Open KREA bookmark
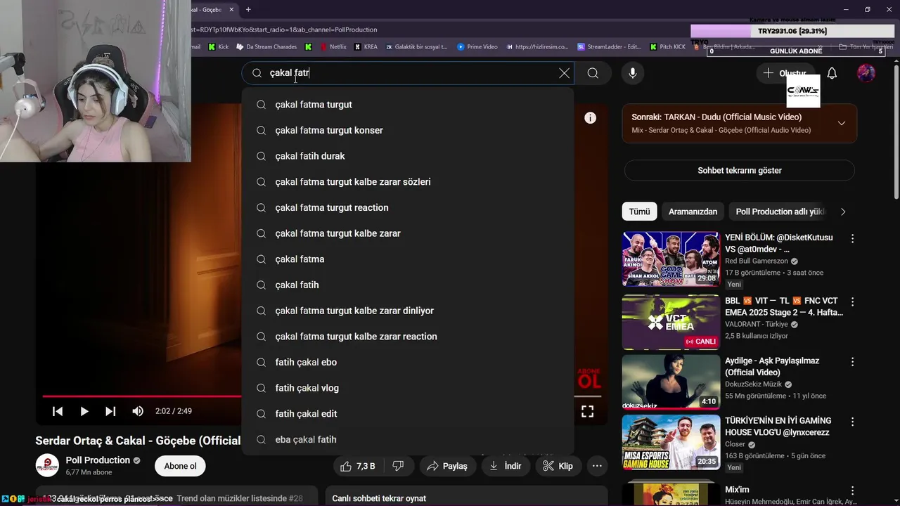 pyautogui.click(x=366, y=47)
